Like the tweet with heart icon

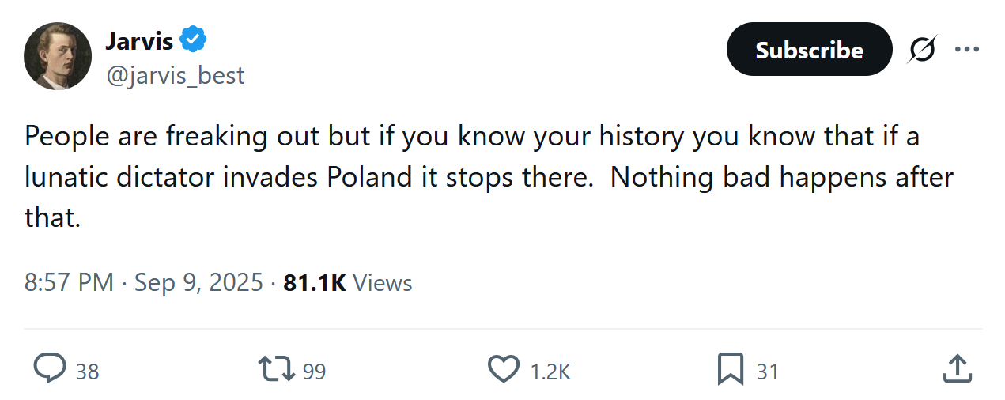click(x=503, y=369)
